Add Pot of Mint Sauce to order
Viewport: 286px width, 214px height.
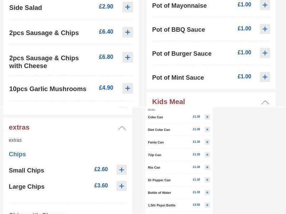click(x=265, y=77)
